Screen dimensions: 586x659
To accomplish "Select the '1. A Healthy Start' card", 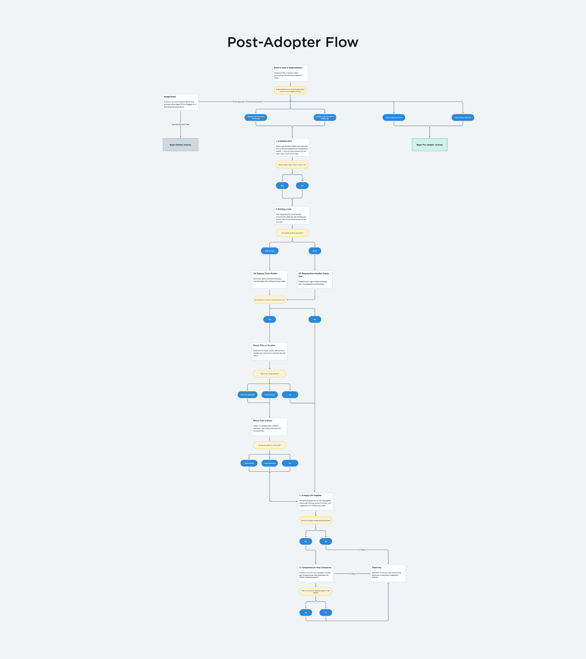I will coord(292,147).
